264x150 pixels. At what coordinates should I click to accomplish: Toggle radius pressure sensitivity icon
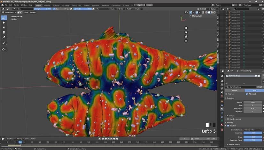(71, 9)
